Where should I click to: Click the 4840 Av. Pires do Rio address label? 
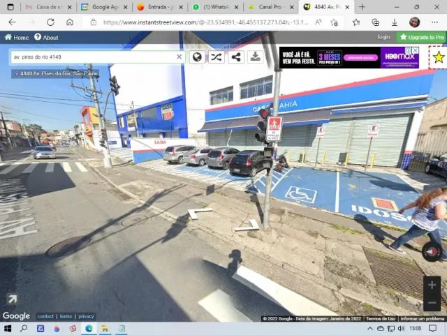click(55, 74)
